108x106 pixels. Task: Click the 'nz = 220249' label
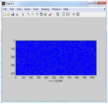[x=56, y=81]
